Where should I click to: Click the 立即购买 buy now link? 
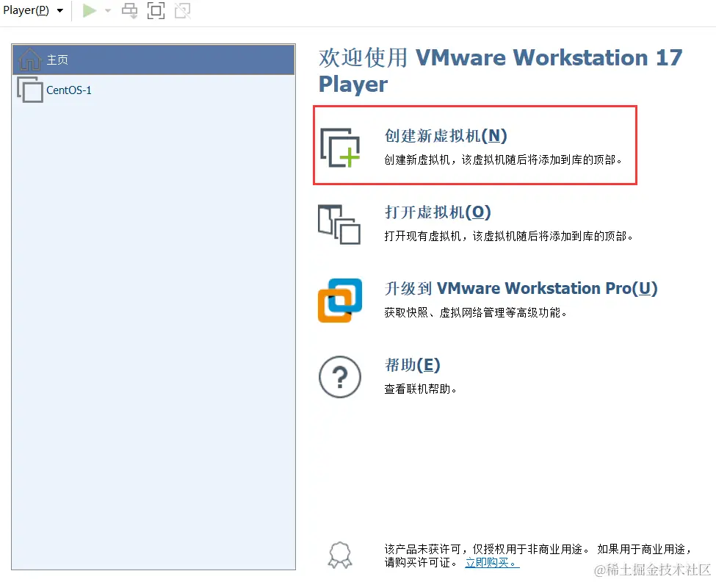pyautogui.click(x=492, y=562)
